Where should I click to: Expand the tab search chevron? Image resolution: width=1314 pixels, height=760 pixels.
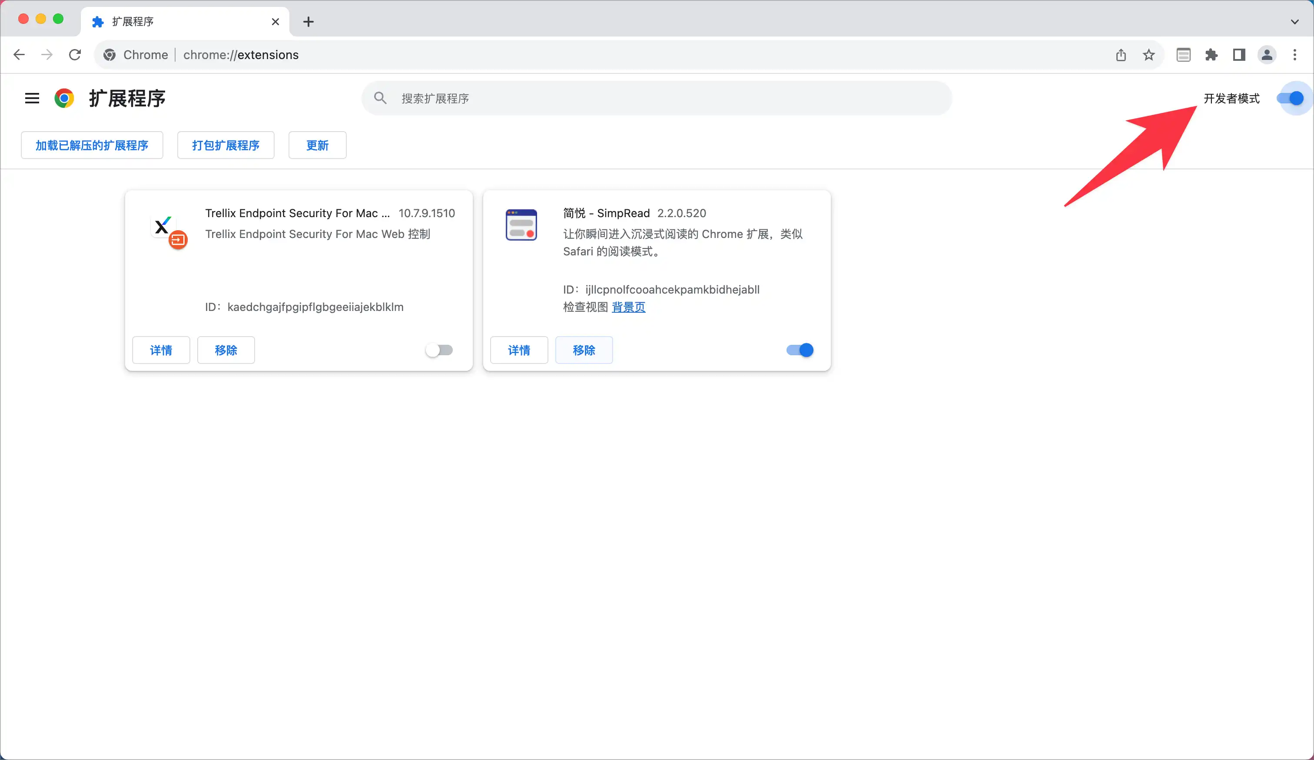point(1295,22)
